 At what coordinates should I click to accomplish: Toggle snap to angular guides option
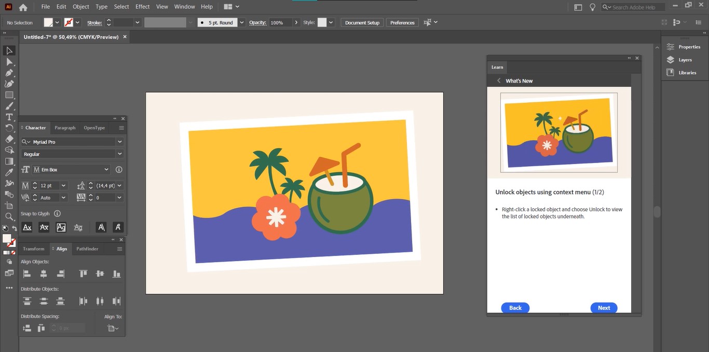click(101, 227)
